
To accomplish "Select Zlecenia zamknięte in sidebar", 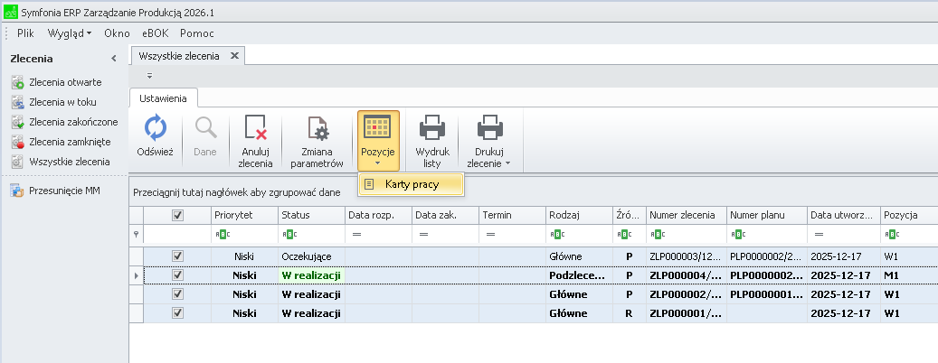I will click(69, 142).
